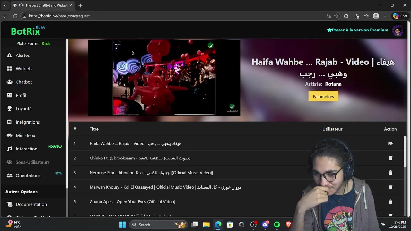Select the BotRix browser tab
This screenshot has width=411, height=231.
pos(42,5)
